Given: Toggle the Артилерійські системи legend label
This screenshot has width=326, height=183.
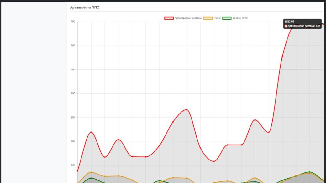Looking at the screenshot, I should pyautogui.click(x=187, y=18).
